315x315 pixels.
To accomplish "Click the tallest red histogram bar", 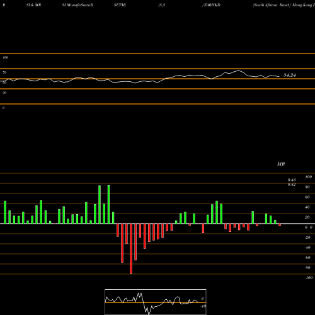I will click(131, 249).
